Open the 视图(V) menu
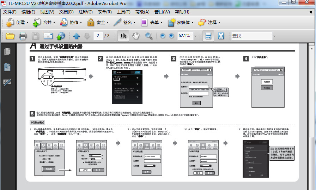 [x=47, y=12]
